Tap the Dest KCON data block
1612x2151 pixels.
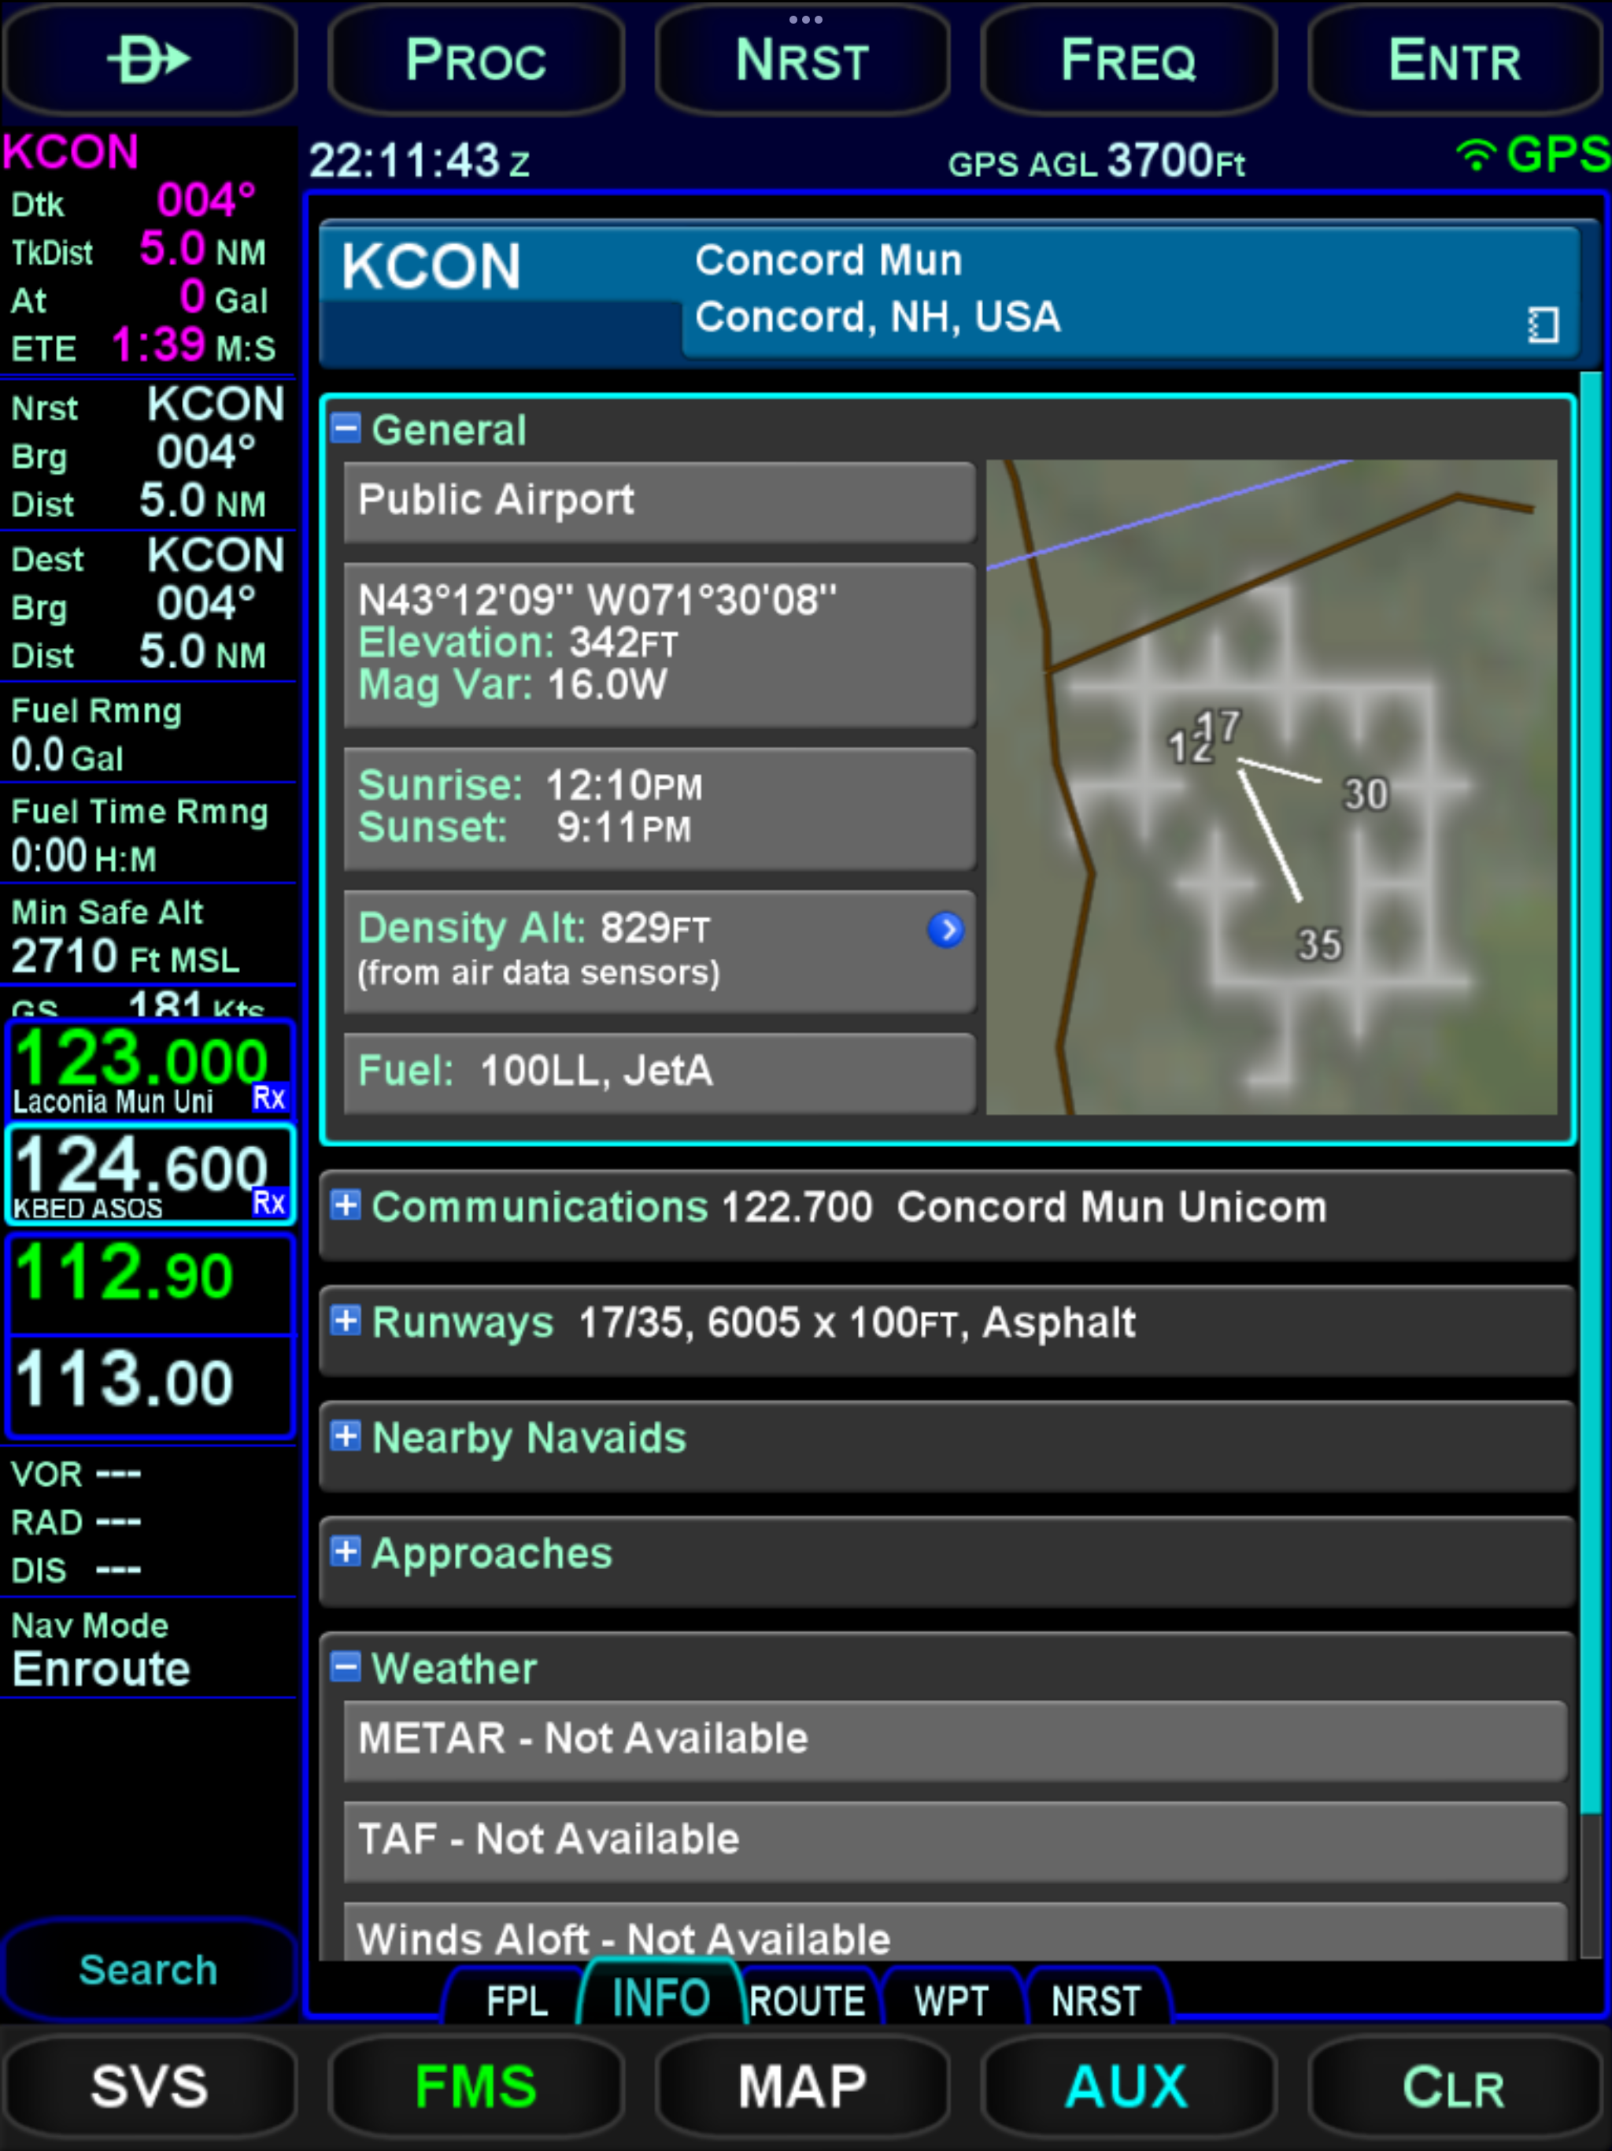click(148, 605)
